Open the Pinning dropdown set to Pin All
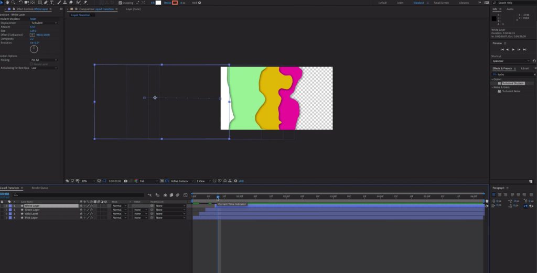Viewport: 537px width, 273px height. [x=44, y=60]
